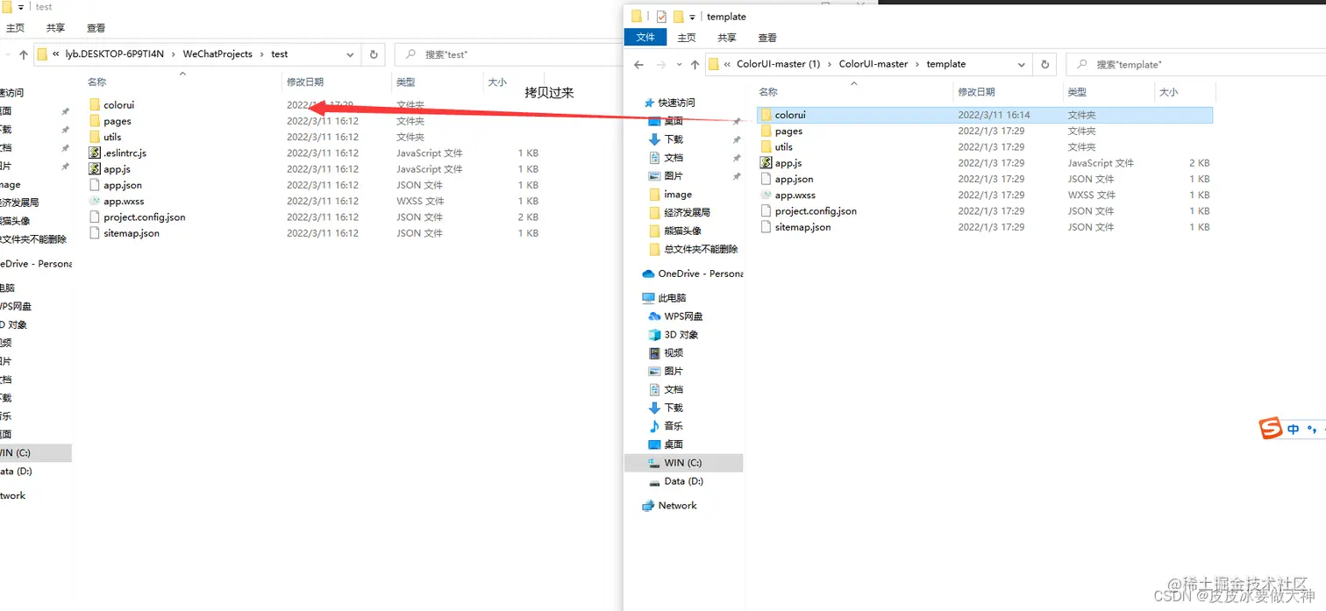Click the template search box
The height and width of the screenshot is (611, 1326).
click(x=1195, y=64)
